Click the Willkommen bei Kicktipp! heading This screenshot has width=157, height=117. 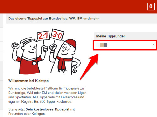point(29,81)
